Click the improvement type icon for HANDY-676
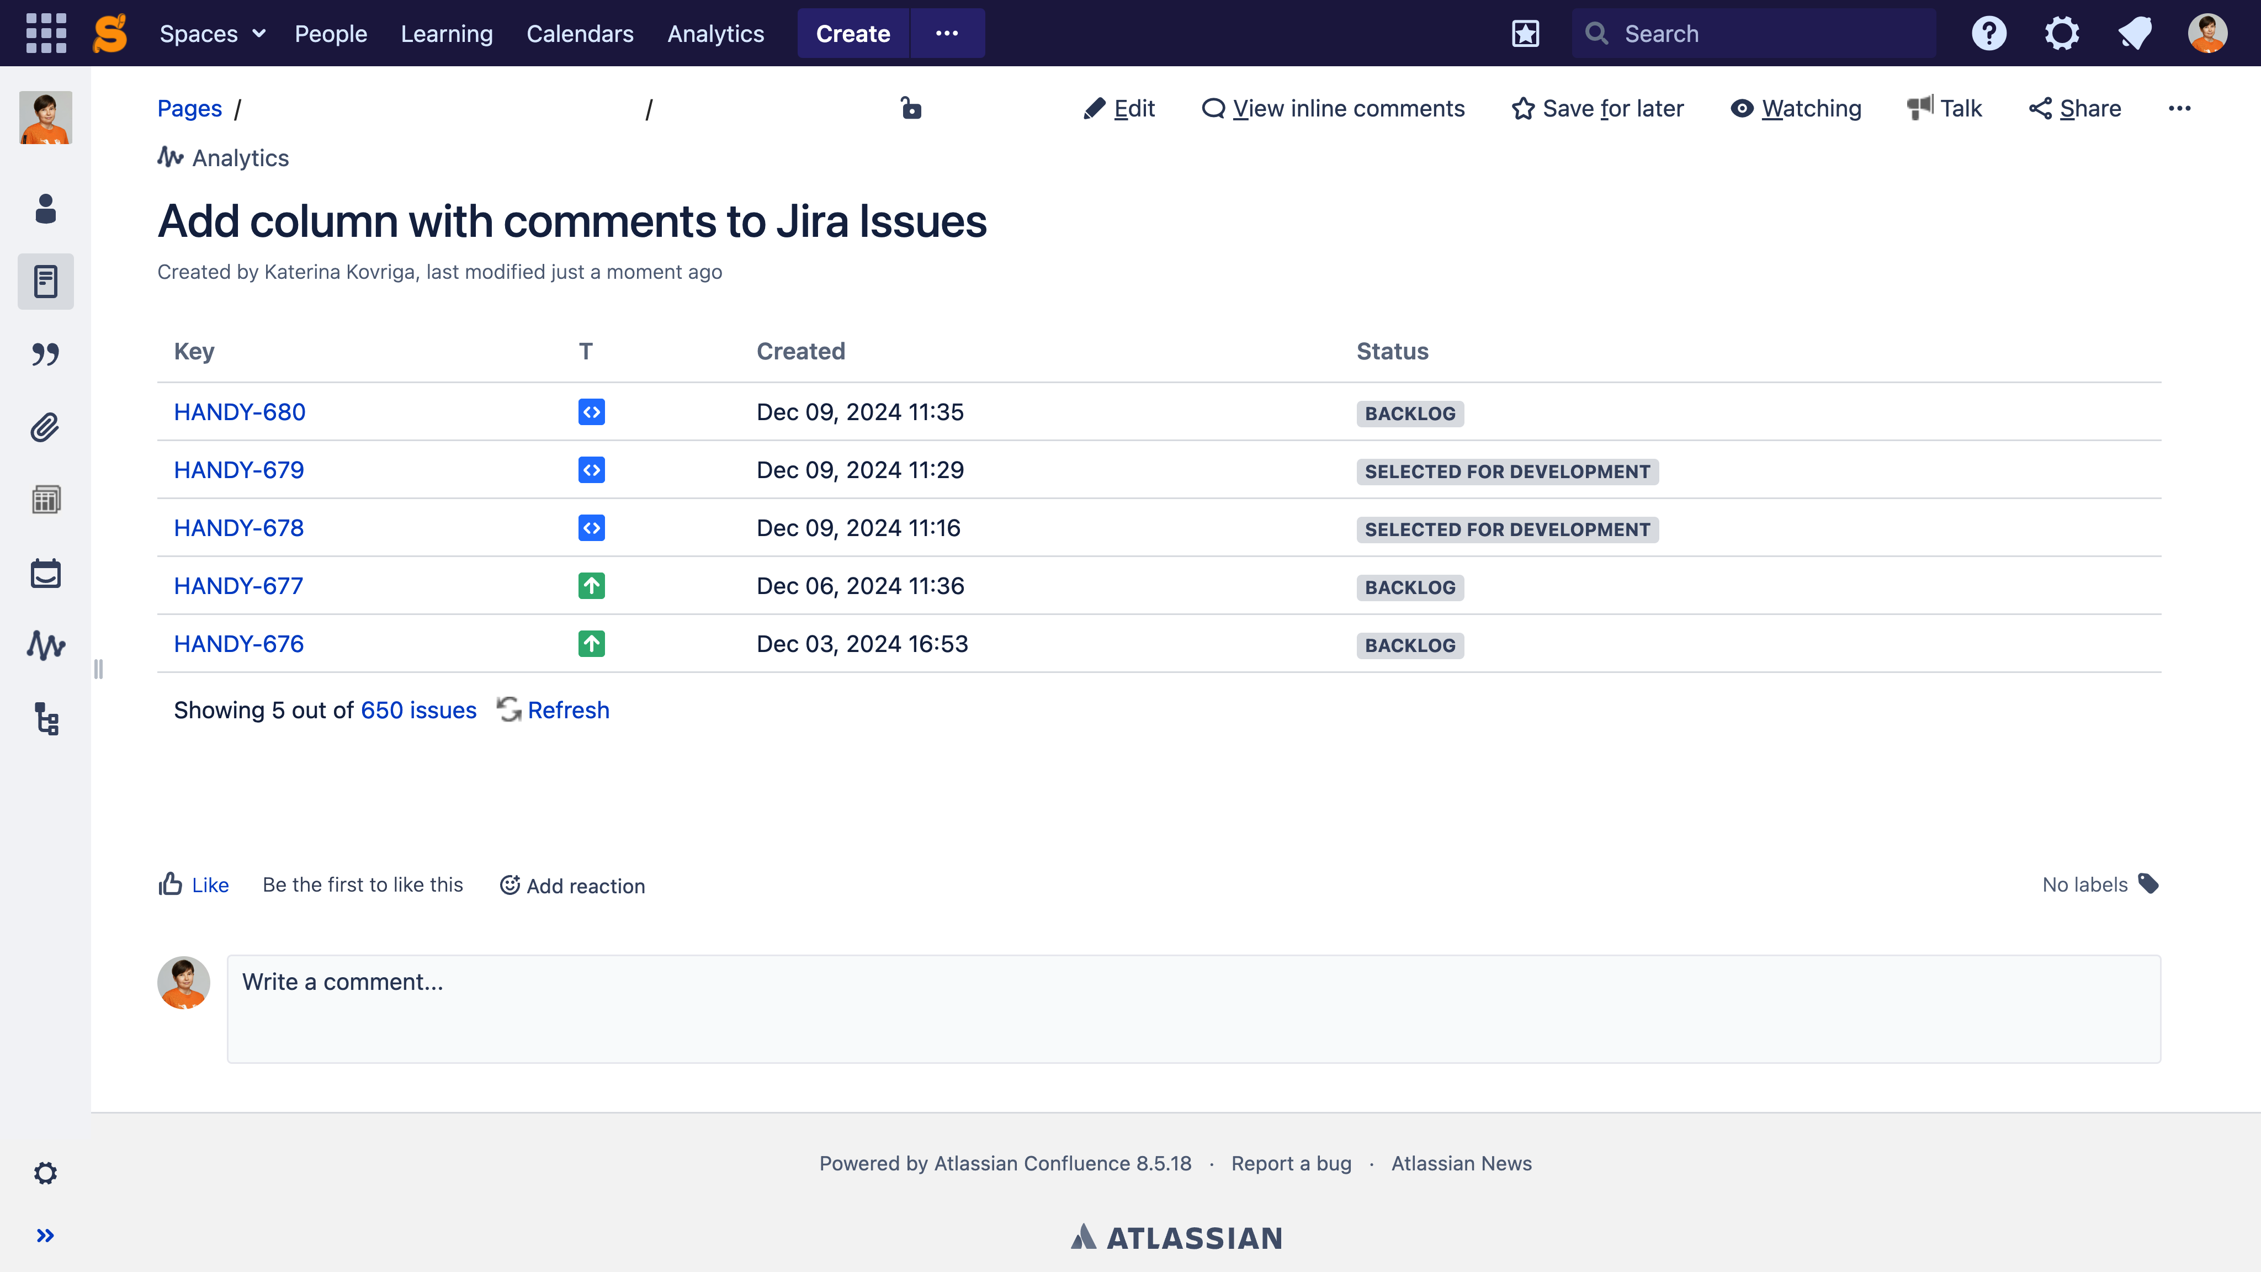Screen dimensions: 2261x1272 [592, 644]
